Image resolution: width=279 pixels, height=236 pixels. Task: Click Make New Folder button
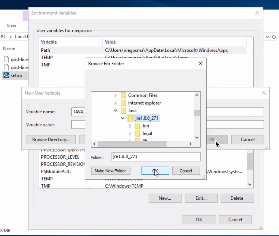click(110, 171)
